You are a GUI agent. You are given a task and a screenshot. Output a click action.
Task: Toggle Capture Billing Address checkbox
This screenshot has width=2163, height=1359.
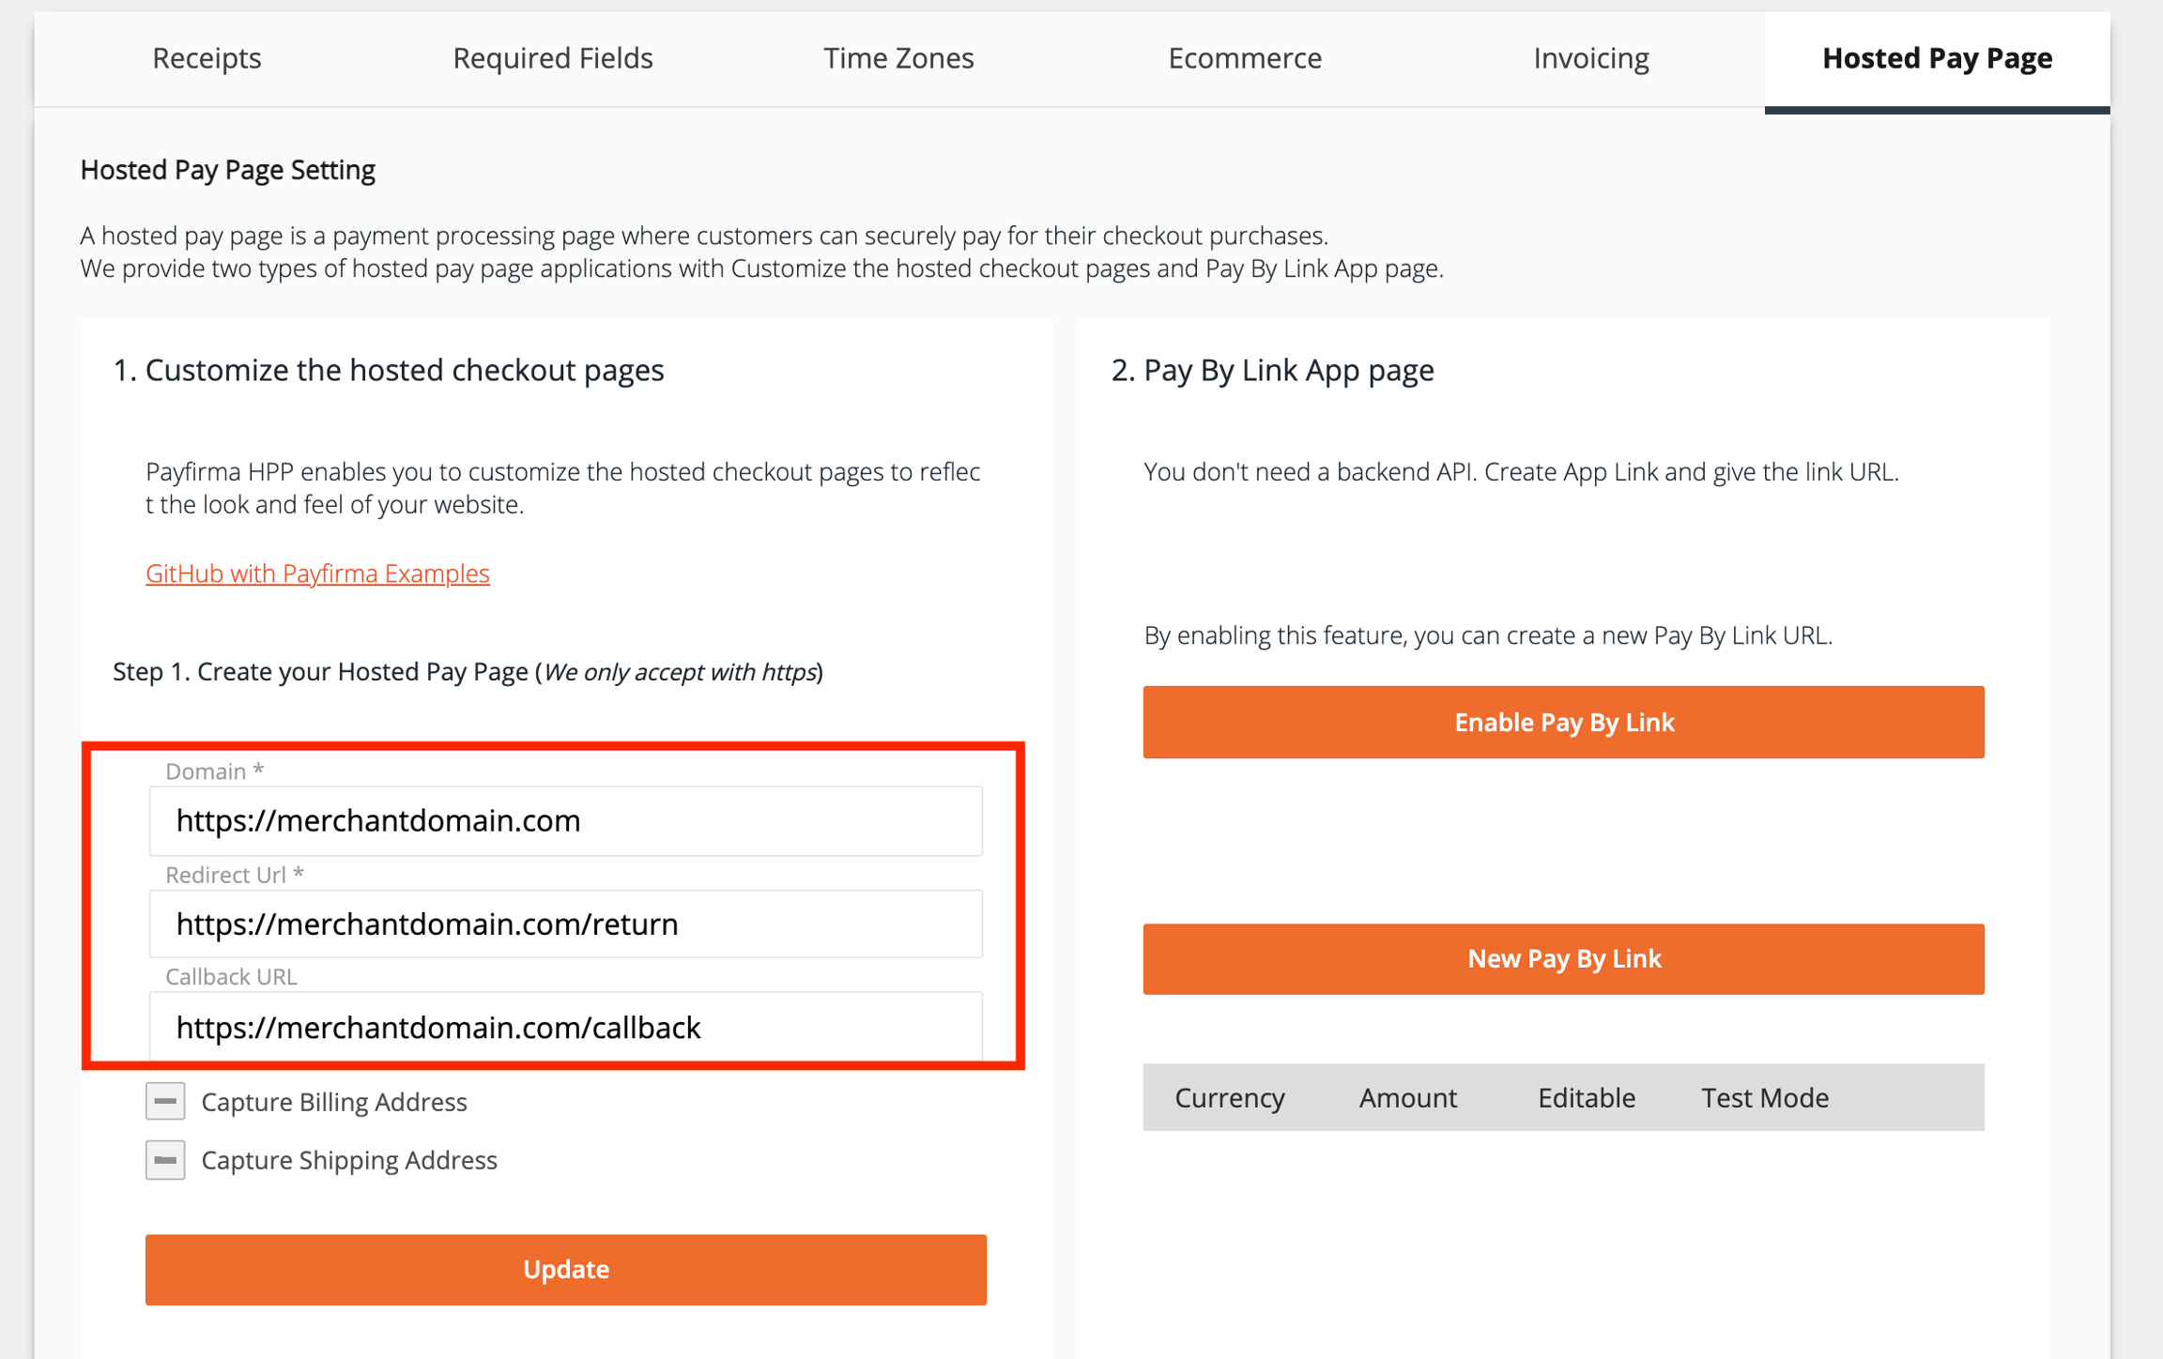click(165, 1101)
